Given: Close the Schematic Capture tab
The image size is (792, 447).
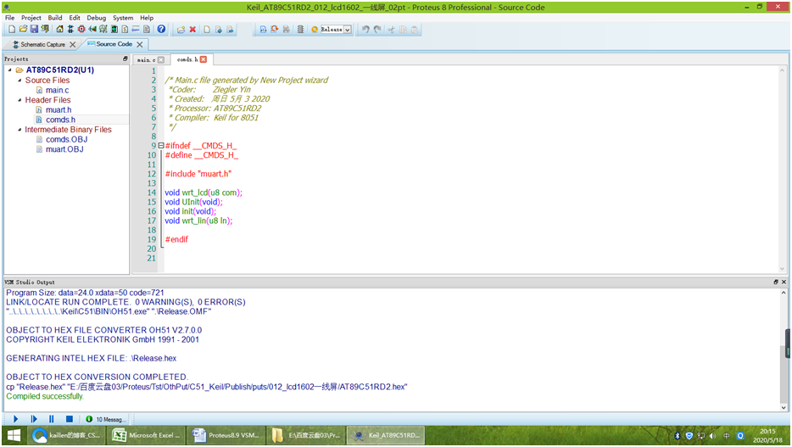Looking at the screenshot, I should [73, 44].
